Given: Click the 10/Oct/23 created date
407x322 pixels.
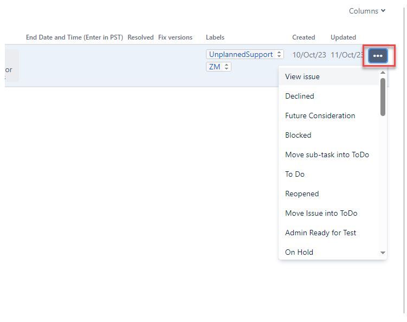Looking at the screenshot, I should [x=309, y=55].
